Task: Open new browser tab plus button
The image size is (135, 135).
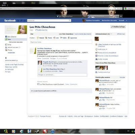Action: 121,16
